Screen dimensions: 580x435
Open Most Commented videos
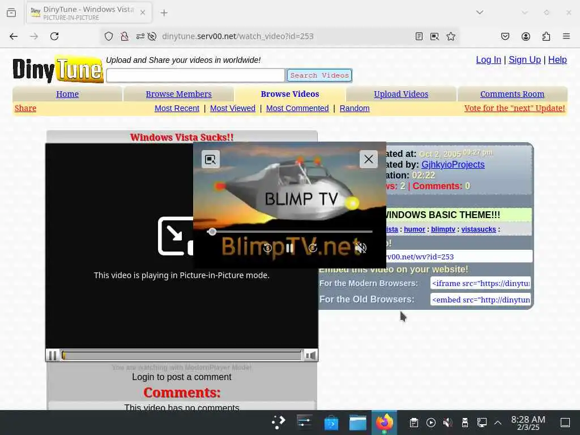coord(297,108)
